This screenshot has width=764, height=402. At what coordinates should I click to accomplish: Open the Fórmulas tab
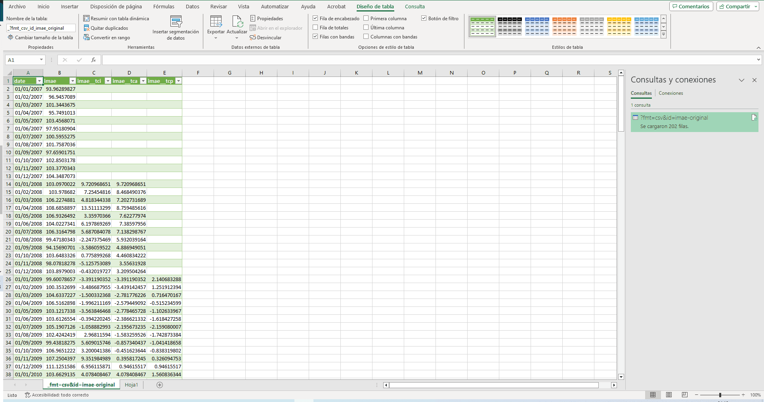coord(164,6)
